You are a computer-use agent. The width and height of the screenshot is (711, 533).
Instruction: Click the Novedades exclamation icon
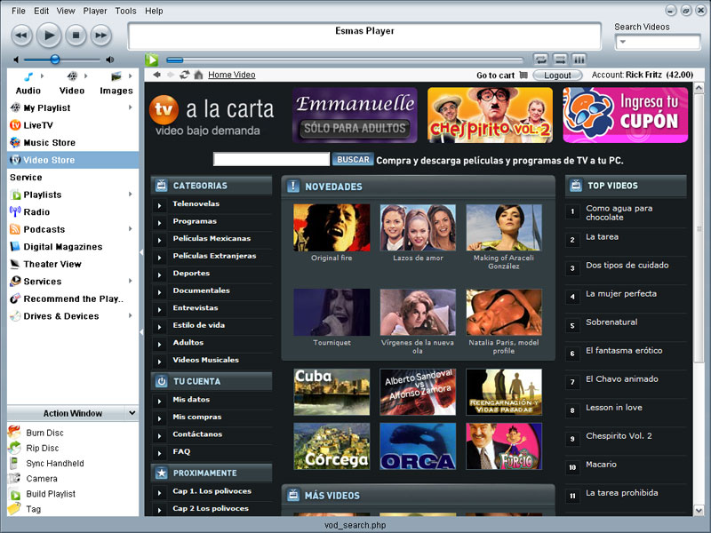293,186
